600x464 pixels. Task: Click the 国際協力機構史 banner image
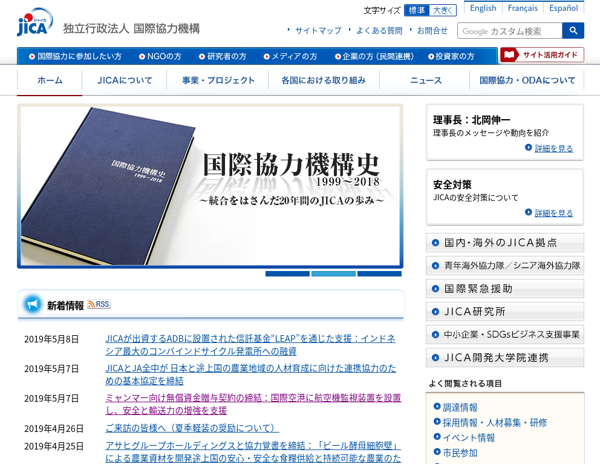pos(210,186)
